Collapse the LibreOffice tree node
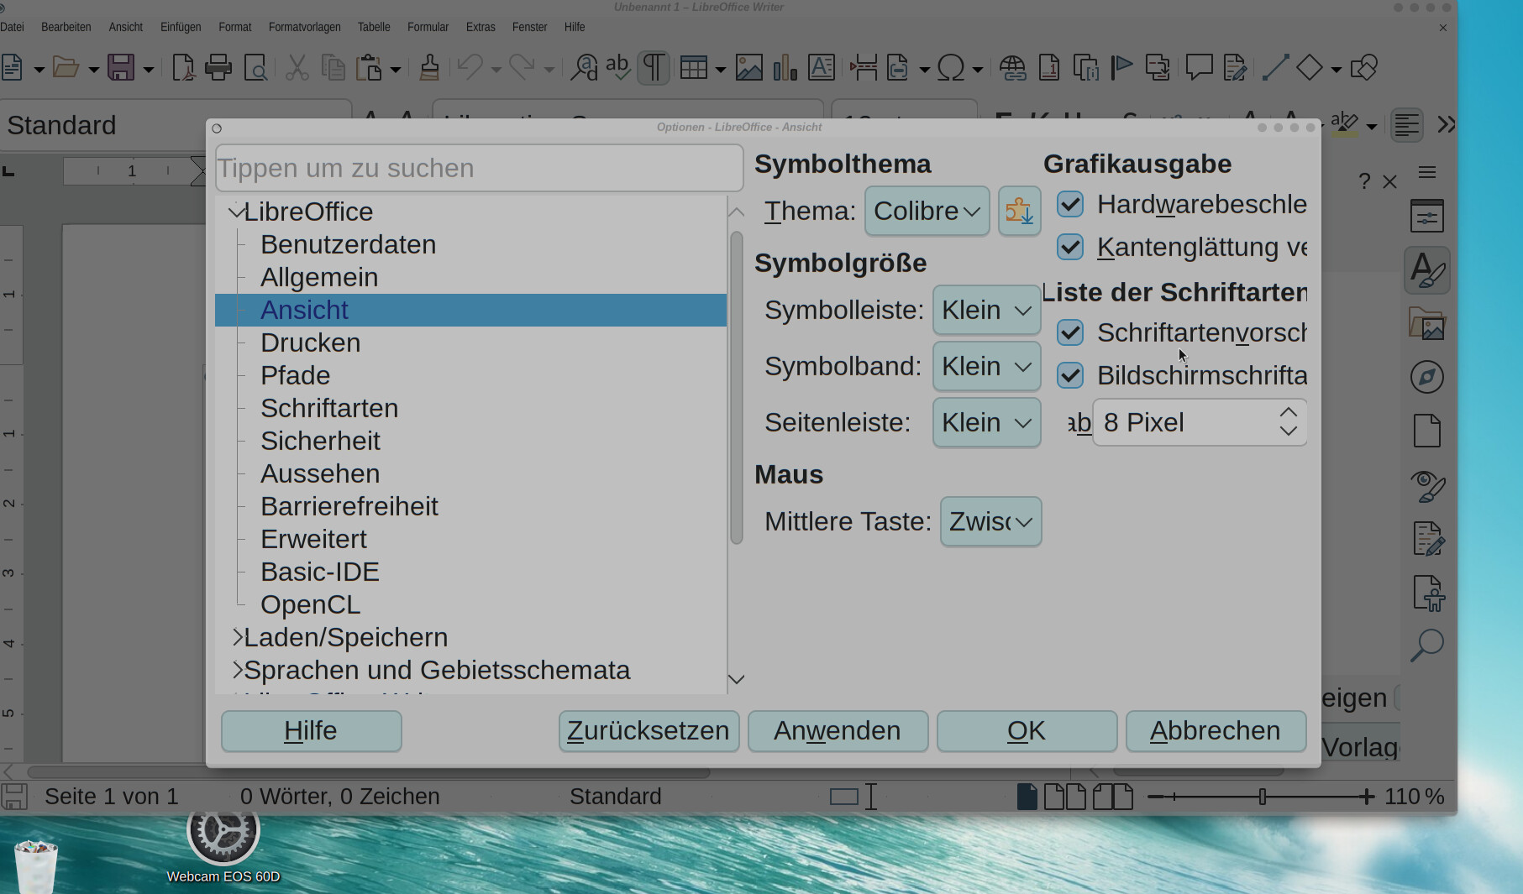The image size is (1523, 894). [x=236, y=212]
